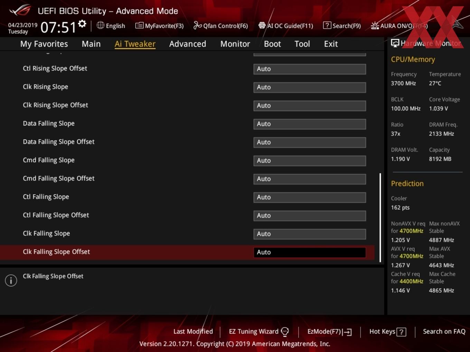470x352 pixels.
Task: Select the Clk Falling Slope Offset row label
Action: coord(56,252)
